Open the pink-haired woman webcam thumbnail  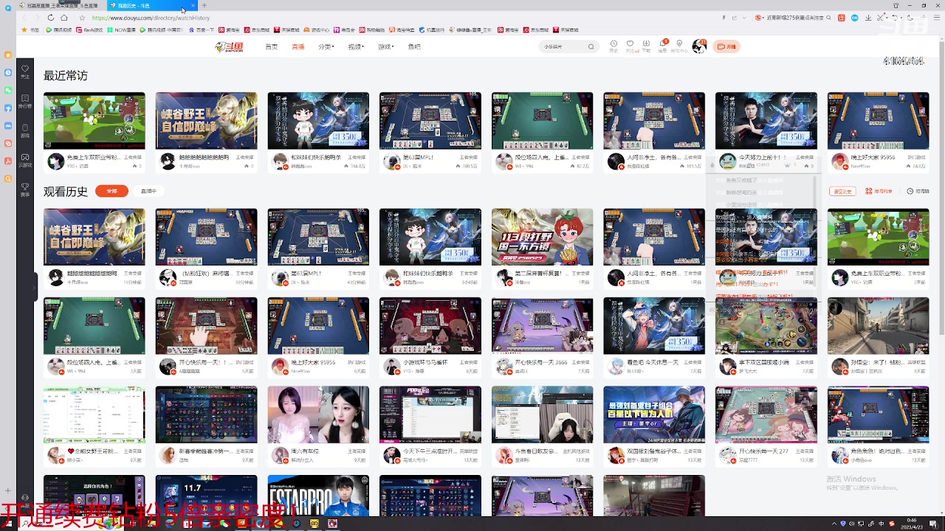tap(318, 414)
